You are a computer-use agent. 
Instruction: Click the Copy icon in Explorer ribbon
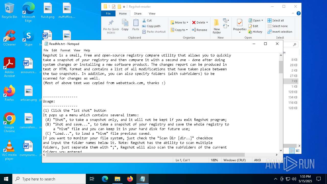coord(125,23)
